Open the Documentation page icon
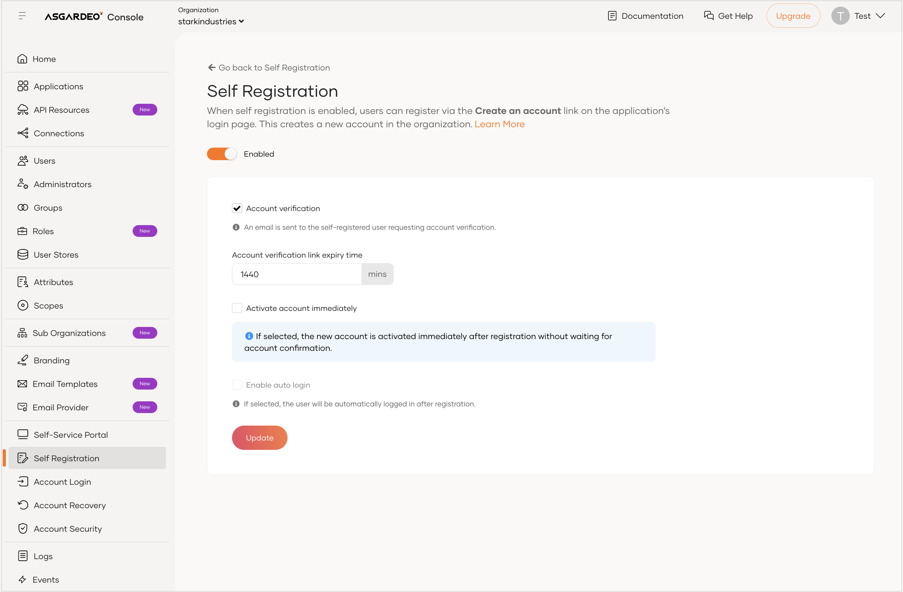903x592 pixels. 612,16
